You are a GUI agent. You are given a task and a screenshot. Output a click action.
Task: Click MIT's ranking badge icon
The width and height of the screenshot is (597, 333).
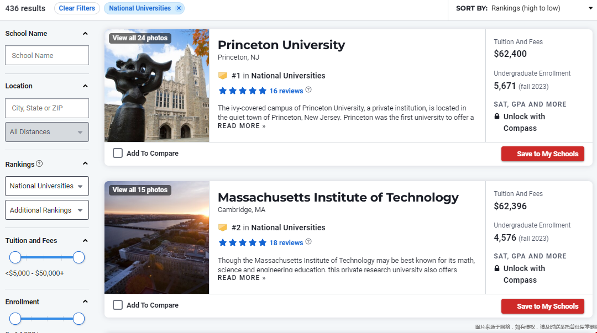pos(223,228)
